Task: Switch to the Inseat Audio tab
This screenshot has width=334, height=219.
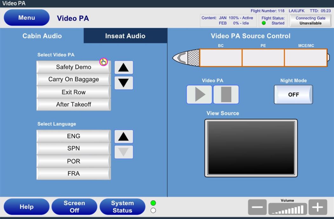Action: point(125,36)
